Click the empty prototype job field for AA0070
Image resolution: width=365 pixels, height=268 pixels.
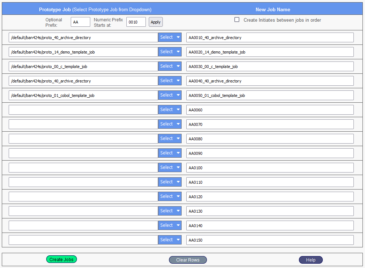tap(83, 124)
